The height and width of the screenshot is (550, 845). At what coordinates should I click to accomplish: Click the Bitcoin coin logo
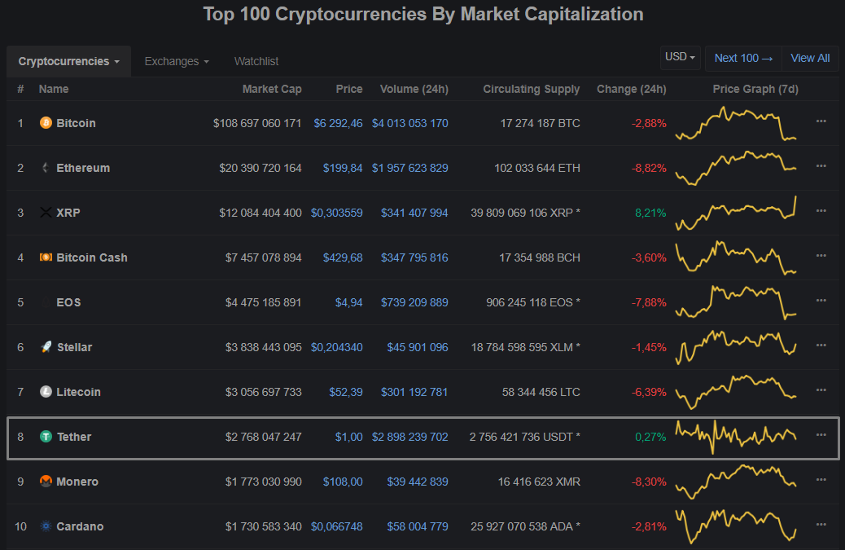(46, 123)
